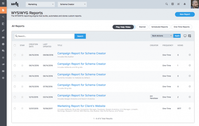
Task: Open the Schema Creator campaign dropdown
Action: point(72,4)
